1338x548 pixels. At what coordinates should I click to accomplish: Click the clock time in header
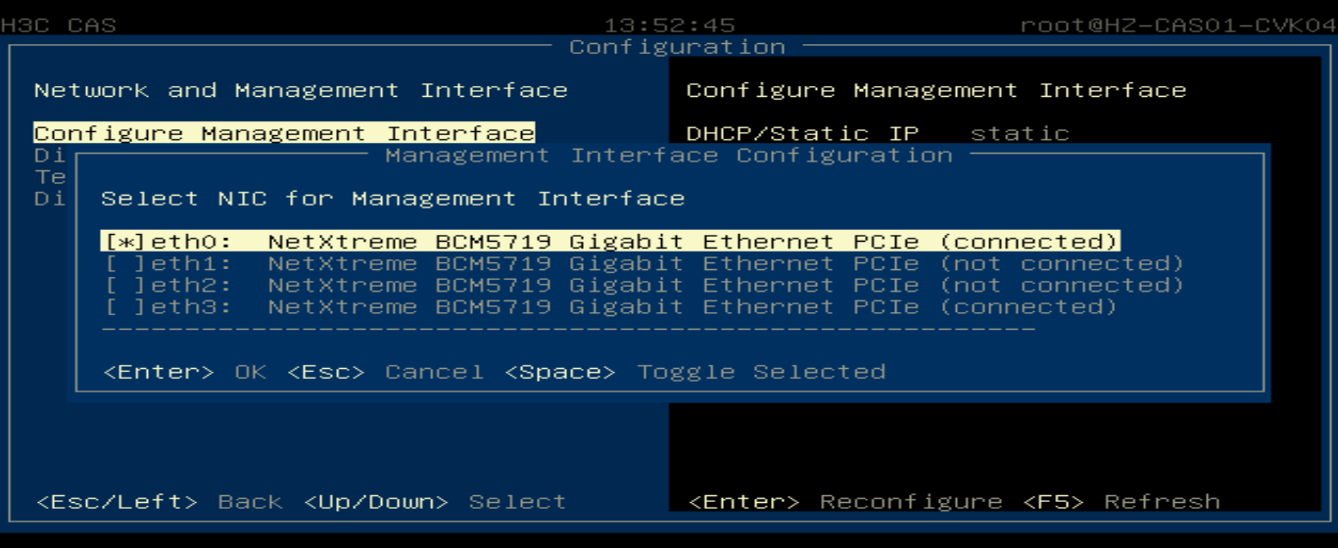(669, 25)
